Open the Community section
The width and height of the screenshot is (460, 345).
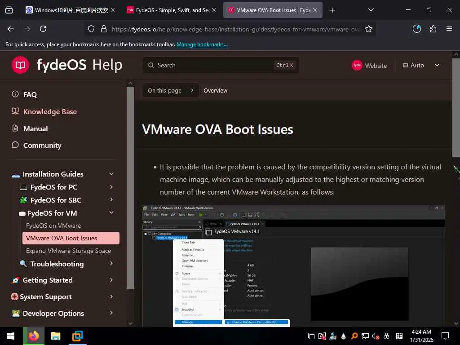42,145
